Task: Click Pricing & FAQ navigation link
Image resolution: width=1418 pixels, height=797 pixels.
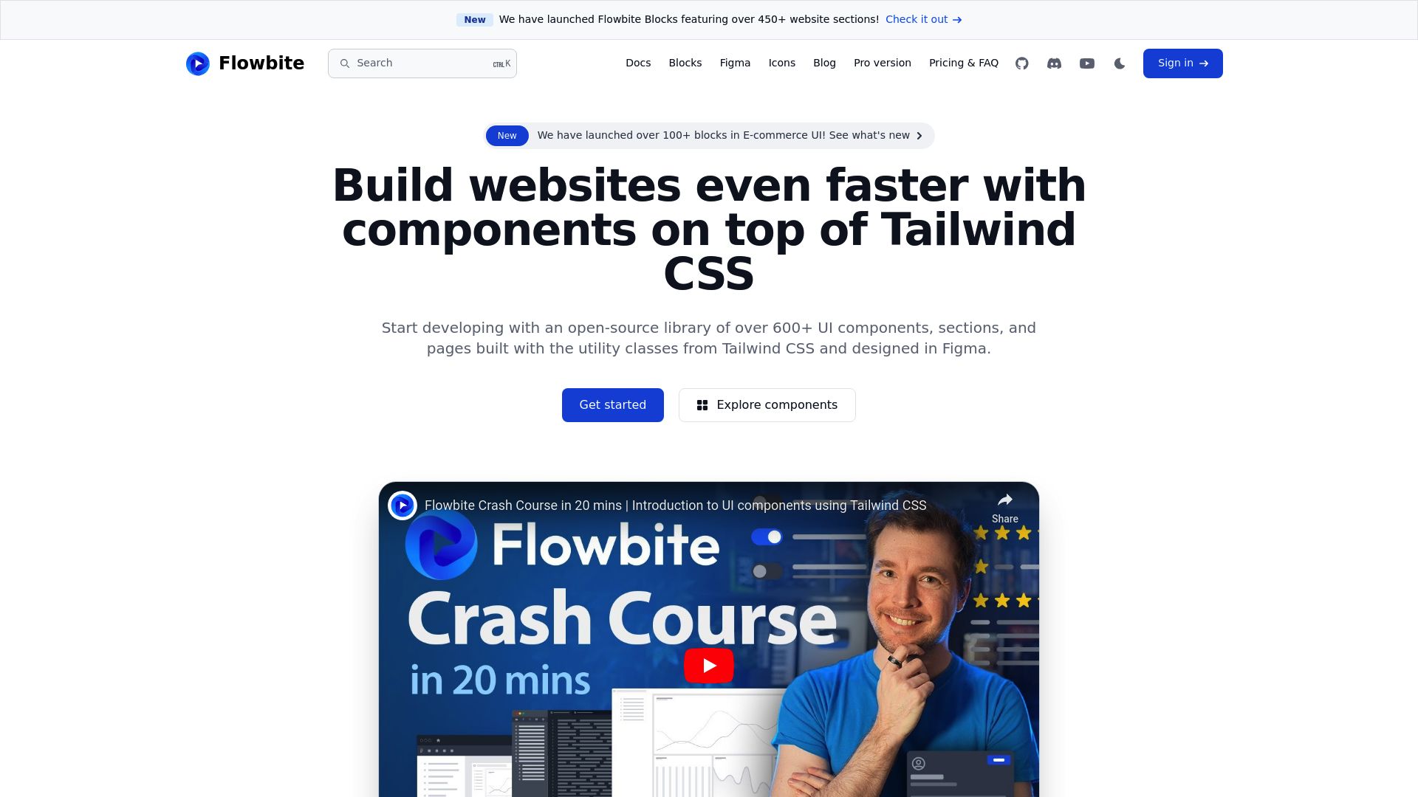Action: (963, 63)
